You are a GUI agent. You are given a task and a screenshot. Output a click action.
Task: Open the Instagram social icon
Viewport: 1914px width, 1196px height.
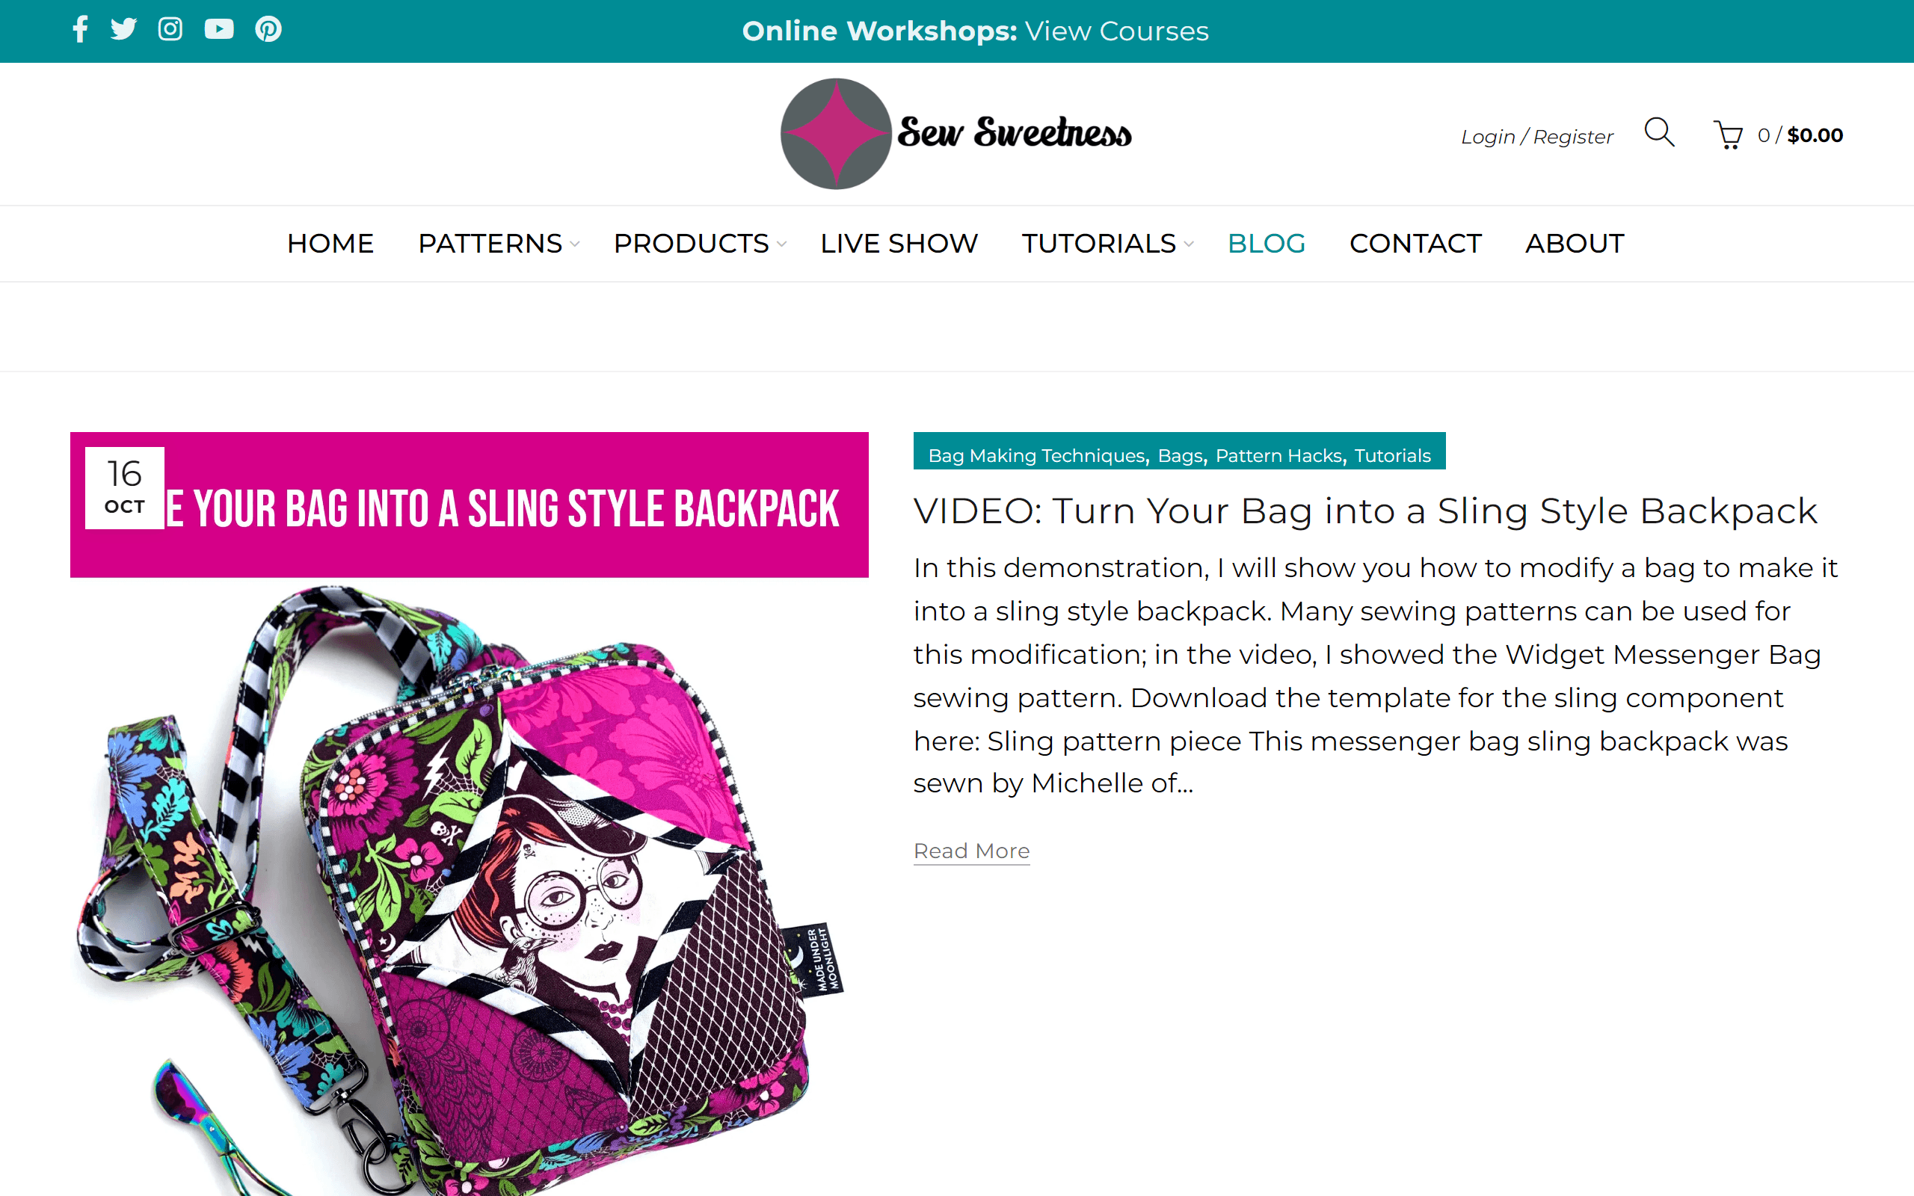[x=170, y=29]
